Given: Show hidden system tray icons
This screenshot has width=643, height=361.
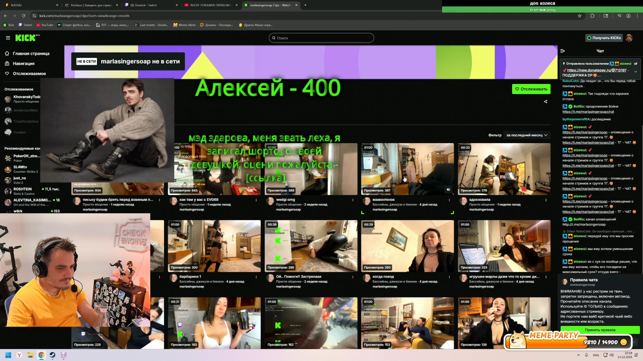Looking at the screenshot, I should [x=578, y=355].
